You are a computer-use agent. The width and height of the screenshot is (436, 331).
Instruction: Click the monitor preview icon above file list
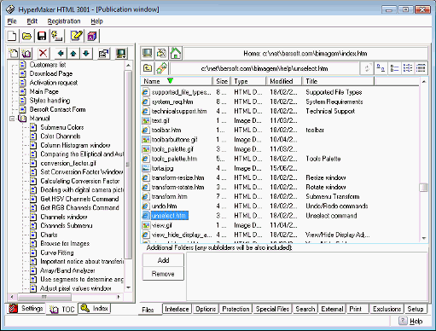point(148,53)
